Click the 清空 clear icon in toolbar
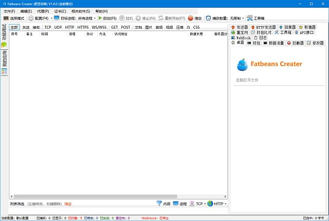This screenshot has width=329, height=221. click(x=191, y=18)
